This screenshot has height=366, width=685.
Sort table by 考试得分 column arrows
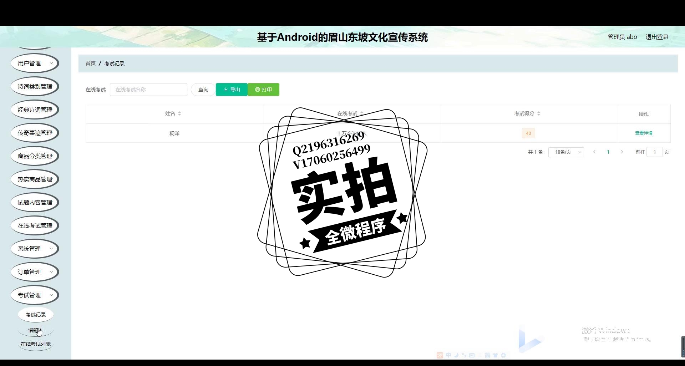pos(539,113)
